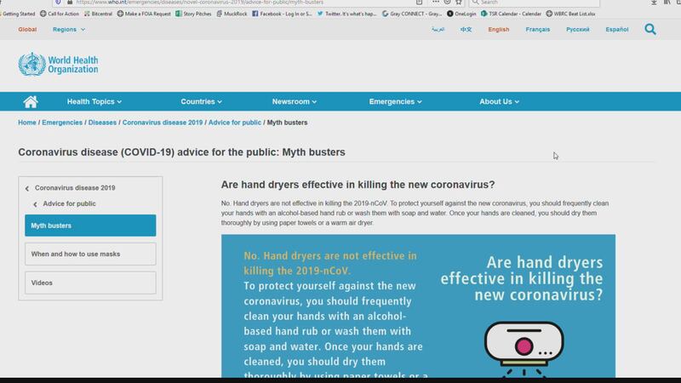Expand the Health Topics menu

click(x=94, y=102)
